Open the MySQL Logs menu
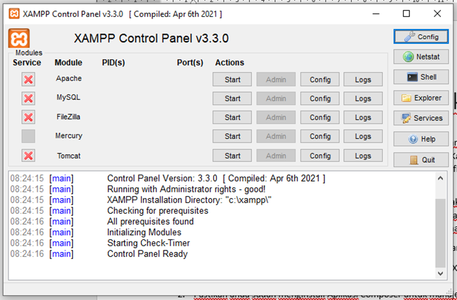The width and height of the screenshot is (457, 300). tap(363, 98)
